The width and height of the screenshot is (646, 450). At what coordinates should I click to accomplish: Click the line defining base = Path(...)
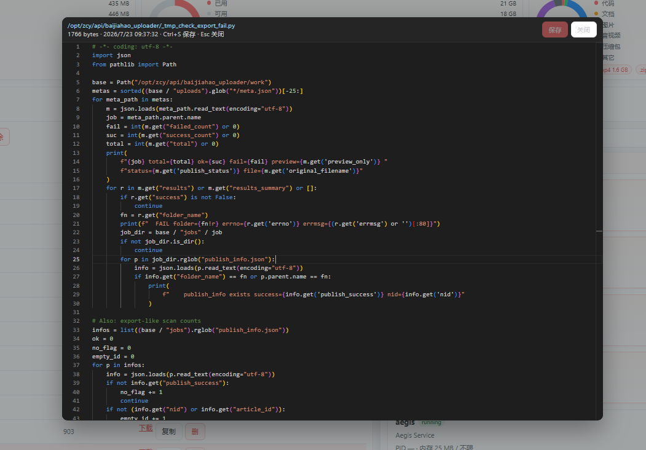182,82
